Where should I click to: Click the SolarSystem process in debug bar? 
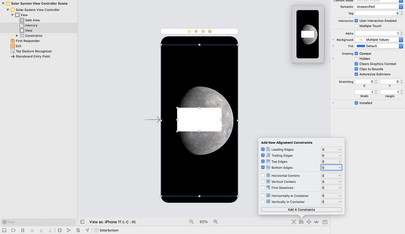(x=106, y=230)
